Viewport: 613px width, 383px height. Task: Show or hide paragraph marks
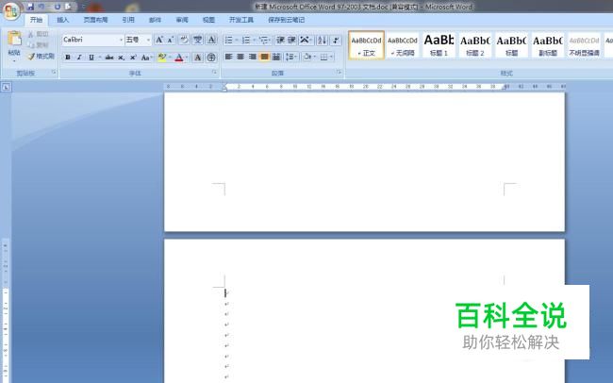(336, 40)
